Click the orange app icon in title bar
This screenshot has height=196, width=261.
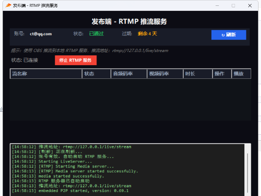coord(8,5)
